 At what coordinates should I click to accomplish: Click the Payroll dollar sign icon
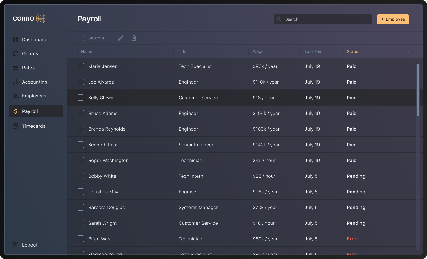coord(16,111)
